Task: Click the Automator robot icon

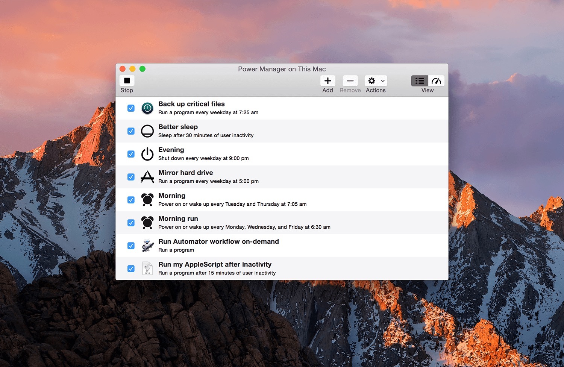Action: point(147,246)
